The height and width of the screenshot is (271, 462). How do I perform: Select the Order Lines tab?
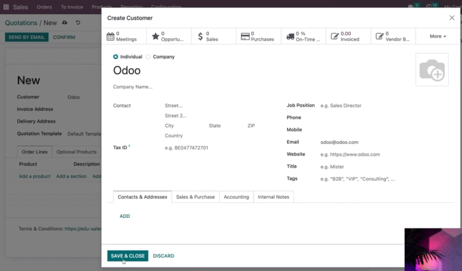point(34,152)
